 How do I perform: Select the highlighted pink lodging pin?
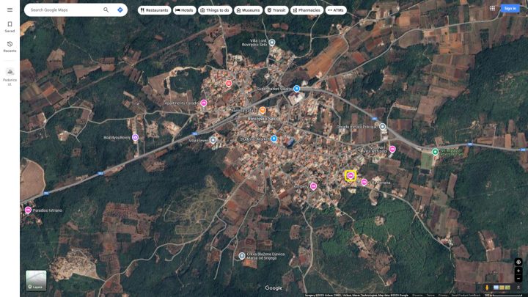pyautogui.click(x=351, y=176)
